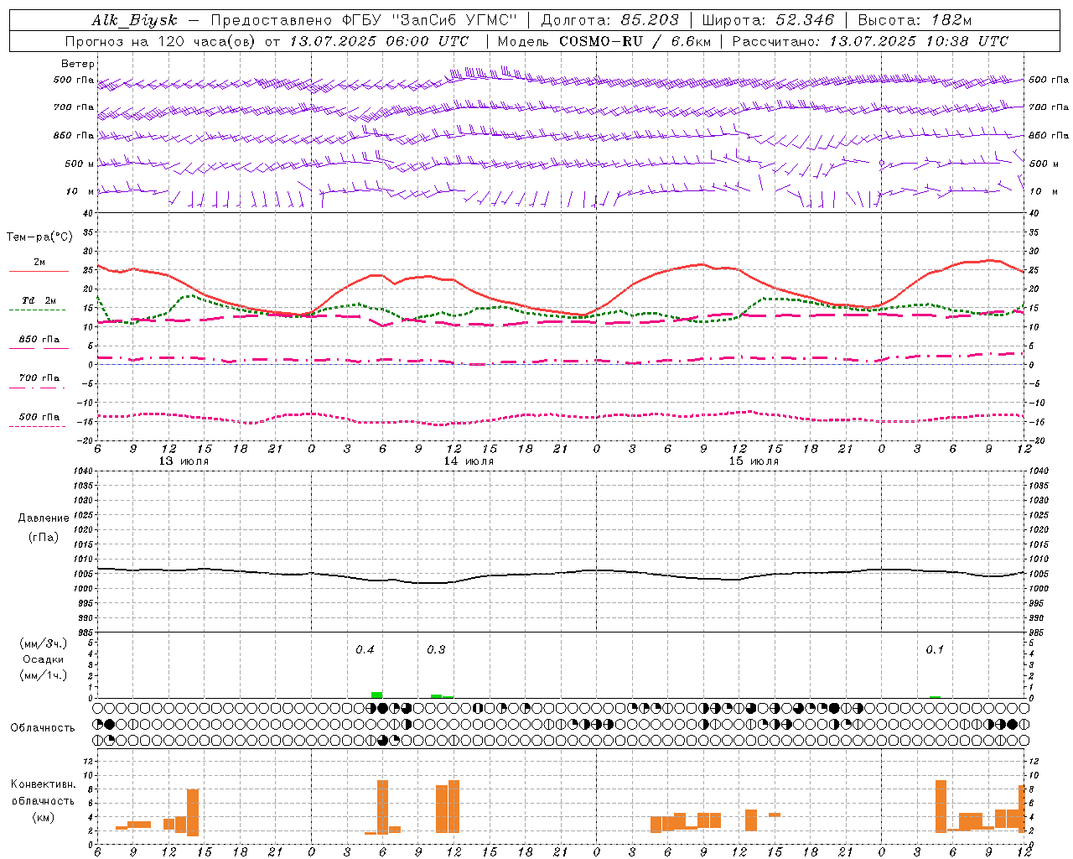The height and width of the screenshot is (859, 1073).
Task: Click the '13 июля' date label
Action: pos(184,461)
